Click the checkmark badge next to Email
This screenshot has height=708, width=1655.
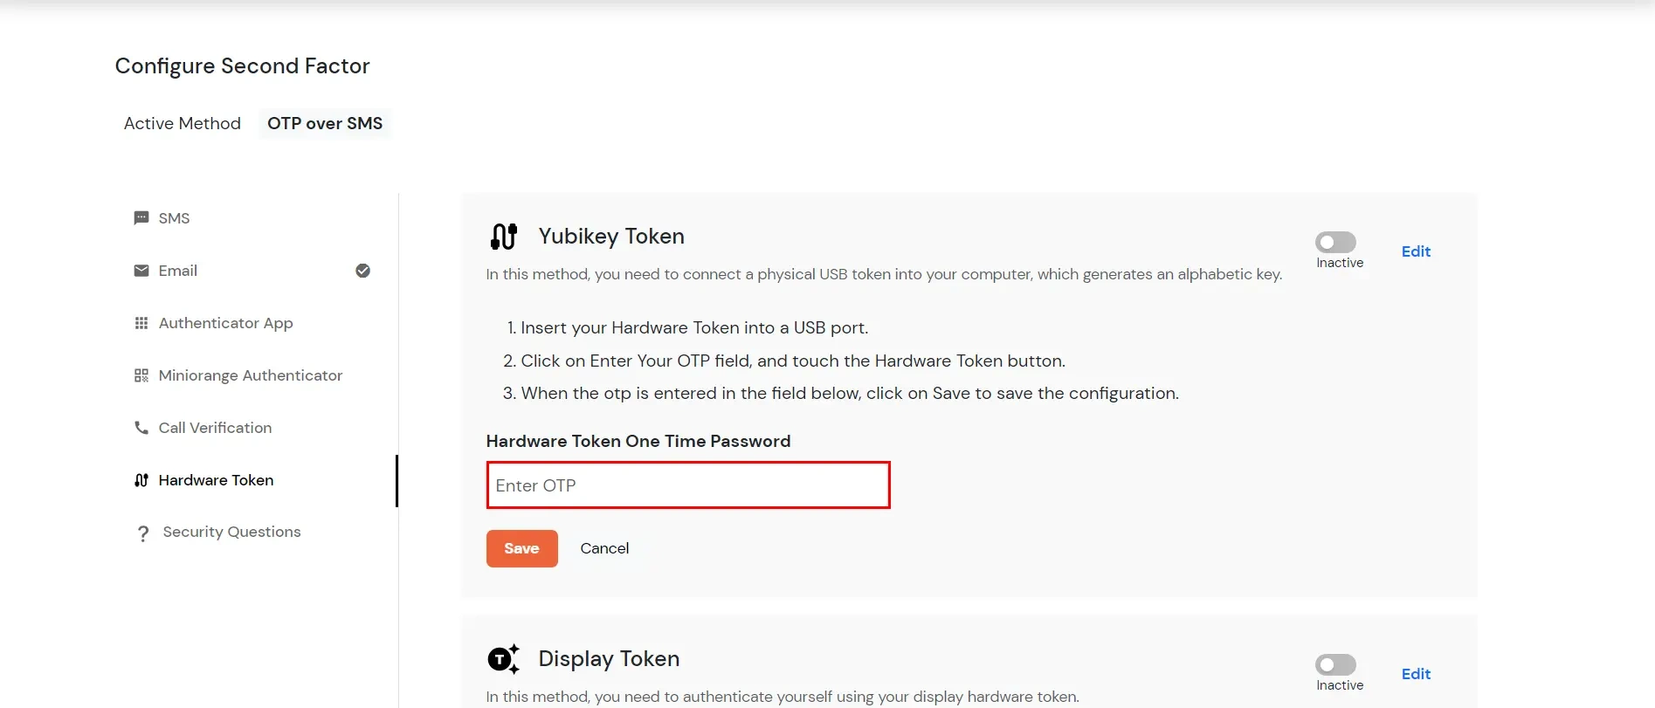coord(363,271)
